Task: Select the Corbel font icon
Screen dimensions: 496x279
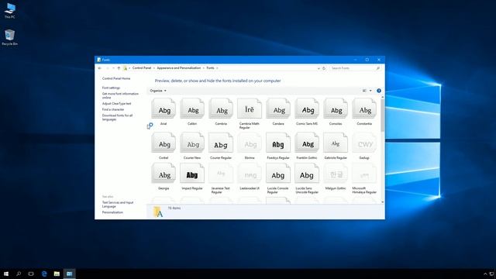Action: point(164,143)
